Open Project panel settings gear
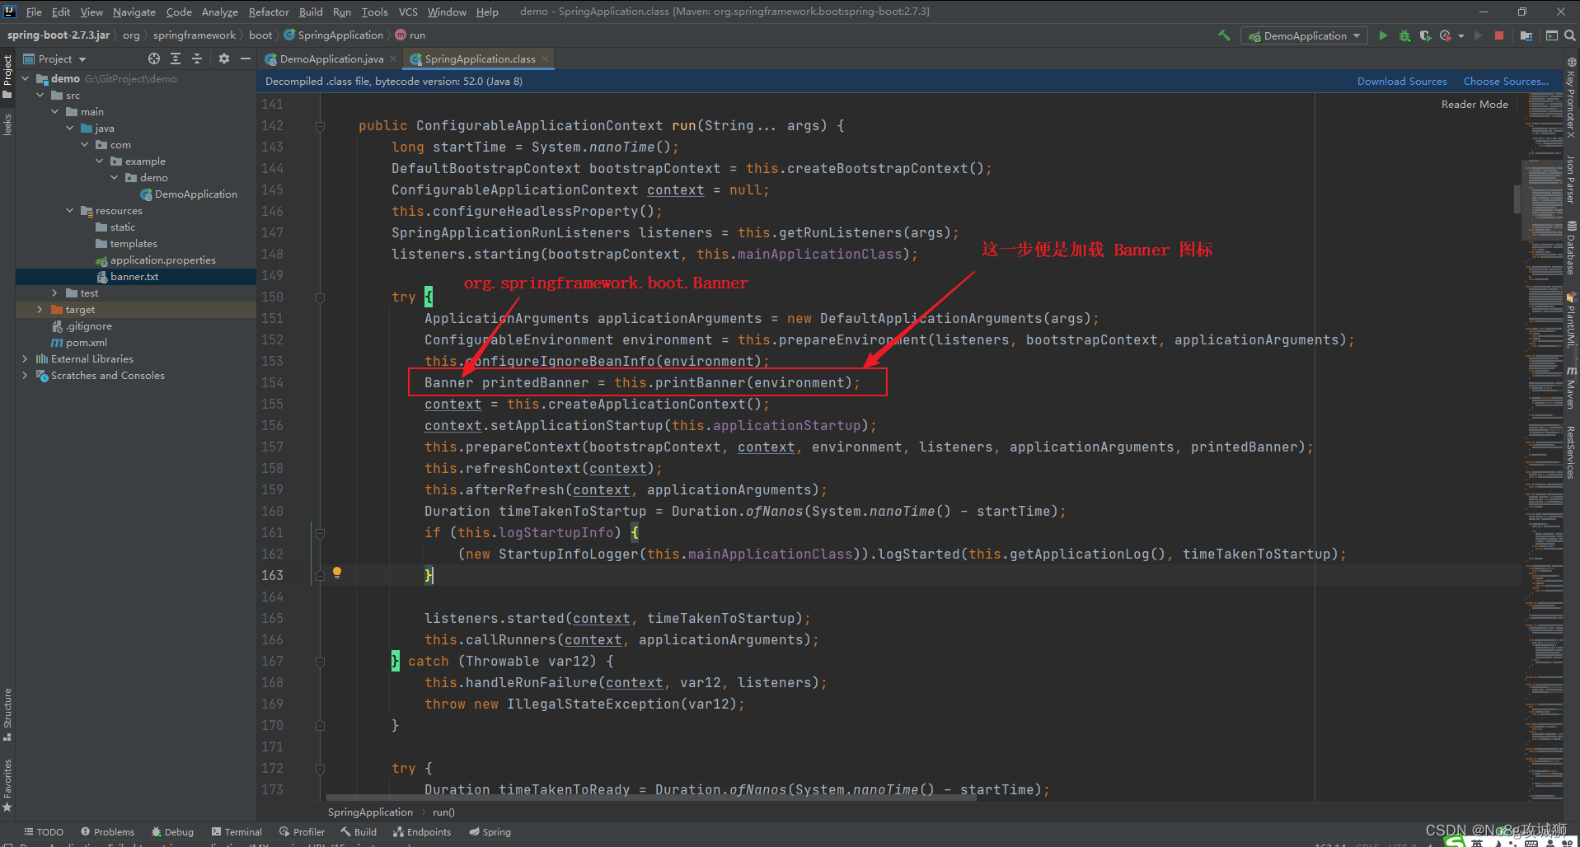The height and width of the screenshot is (847, 1580). click(x=224, y=58)
